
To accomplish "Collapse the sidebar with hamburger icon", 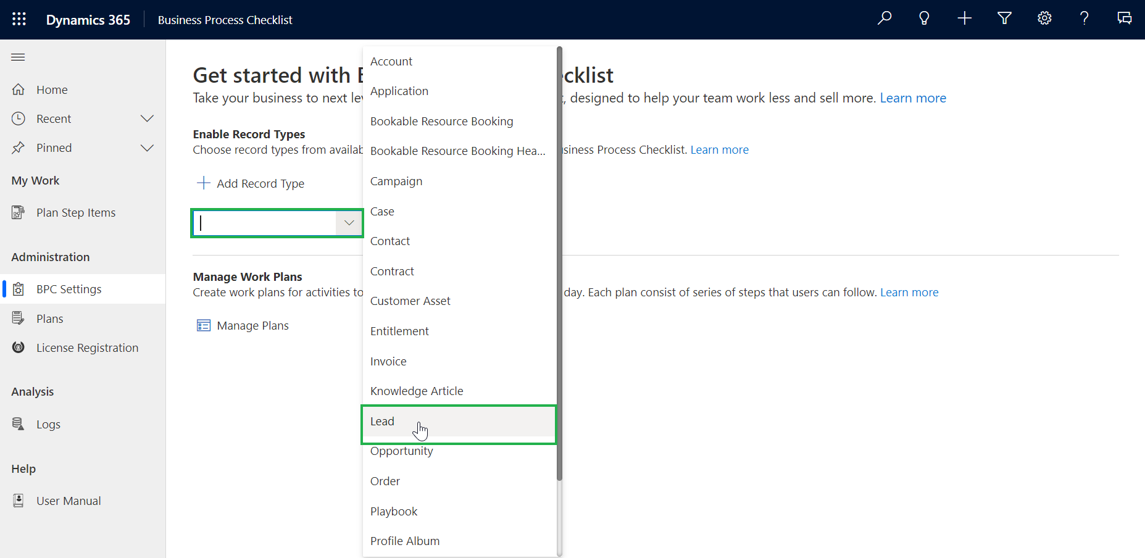I will [x=18, y=57].
